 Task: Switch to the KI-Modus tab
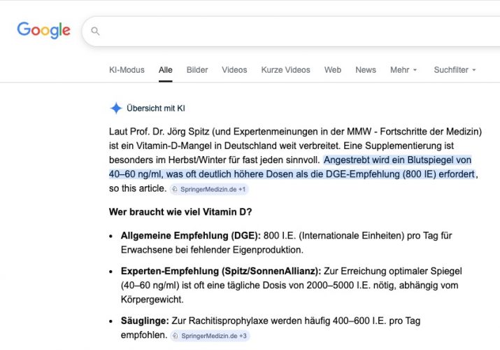coord(127,70)
